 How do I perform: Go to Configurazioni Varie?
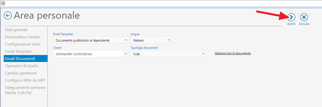click(x=22, y=44)
